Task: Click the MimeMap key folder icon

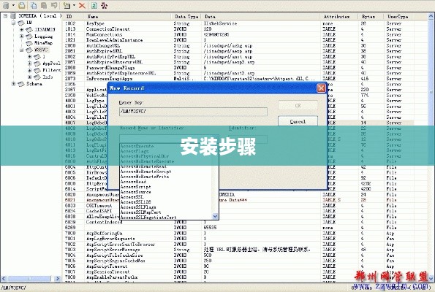Action: click(29, 43)
